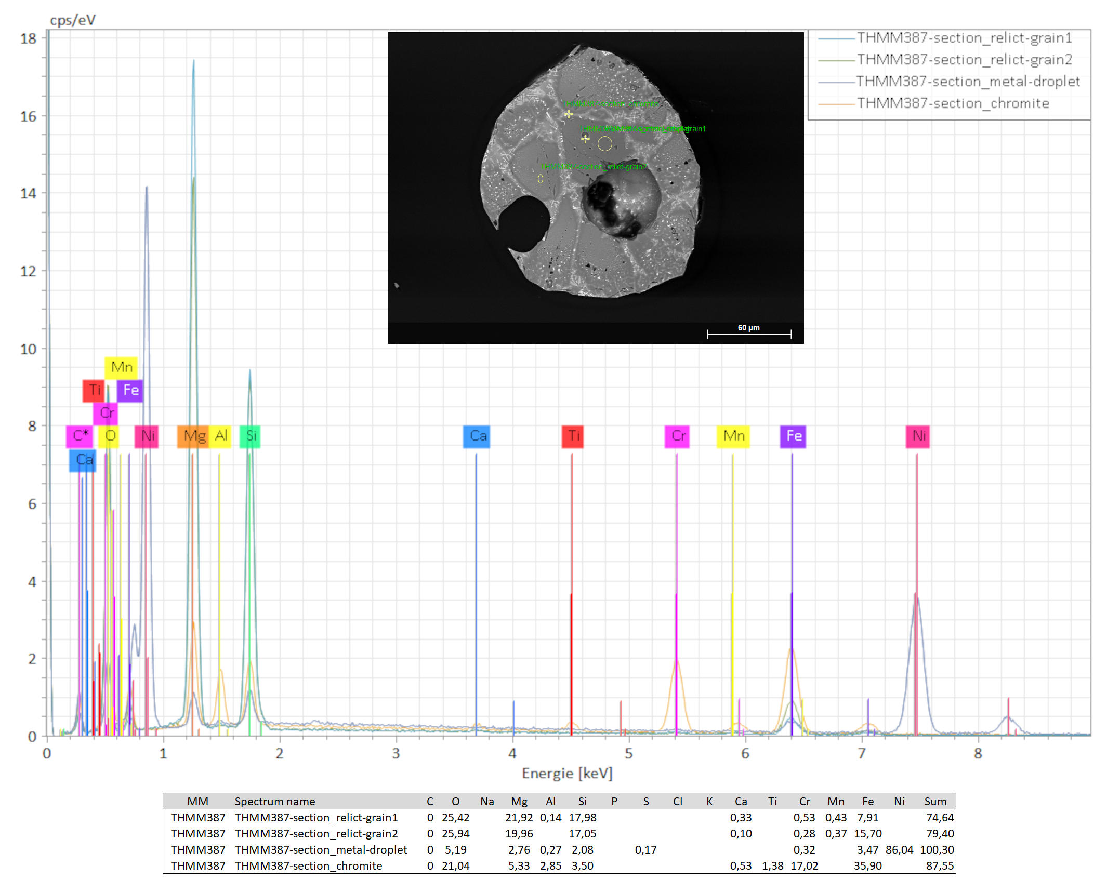Viewport: 1107px width, 879px height.
Task: Select the relict-grain2 legend entry
Action: pyautogui.click(x=964, y=60)
